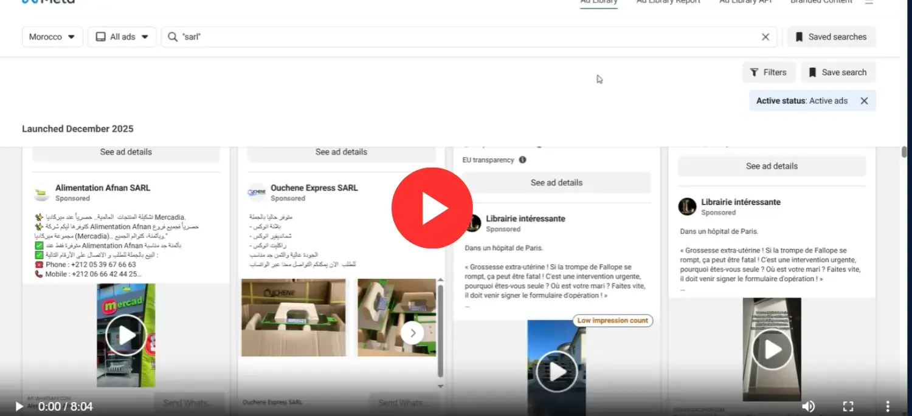The height and width of the screenshot is (416, 912).
Task: Enter fullscreen mode on the video
Action: click(848, 406)
